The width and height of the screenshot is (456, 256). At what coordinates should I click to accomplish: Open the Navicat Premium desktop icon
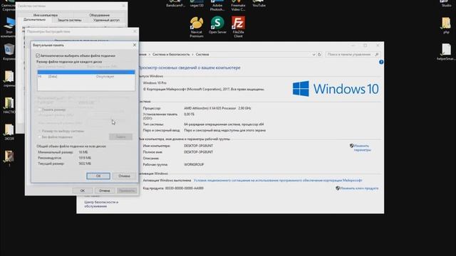[x=197, y=27]
